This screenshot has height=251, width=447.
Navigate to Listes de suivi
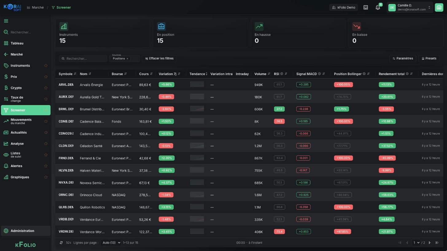tap(26, 155)
